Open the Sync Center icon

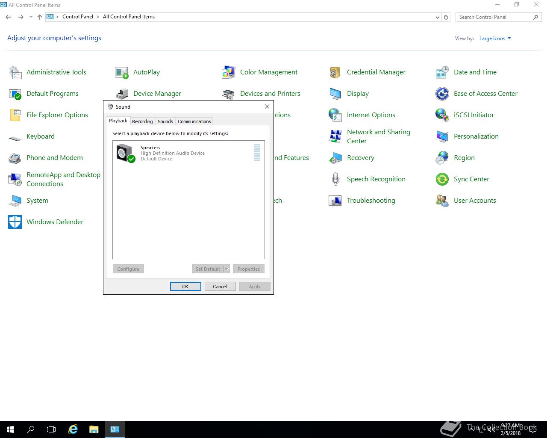click(442, 179)
